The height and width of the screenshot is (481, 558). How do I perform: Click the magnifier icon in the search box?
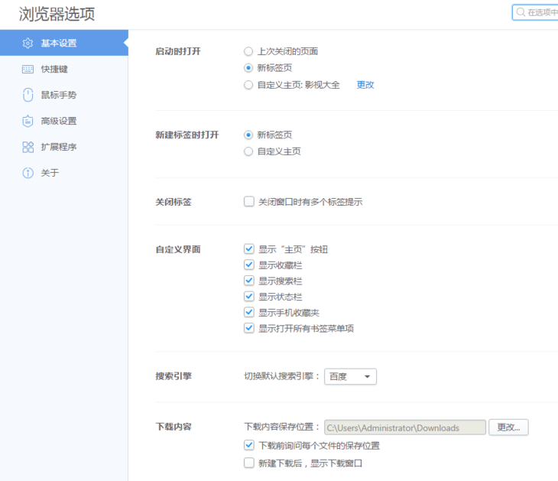pyautogui.click(x=521, y=12)
